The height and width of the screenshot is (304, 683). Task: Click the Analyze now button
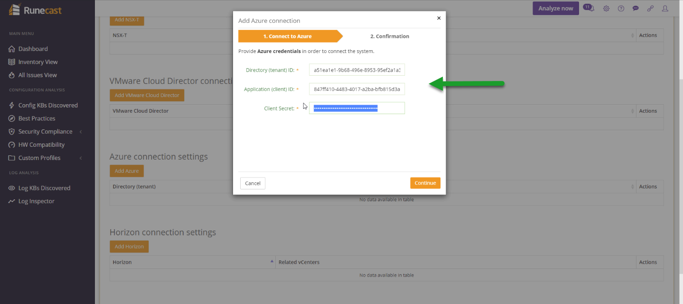point(555,9)
